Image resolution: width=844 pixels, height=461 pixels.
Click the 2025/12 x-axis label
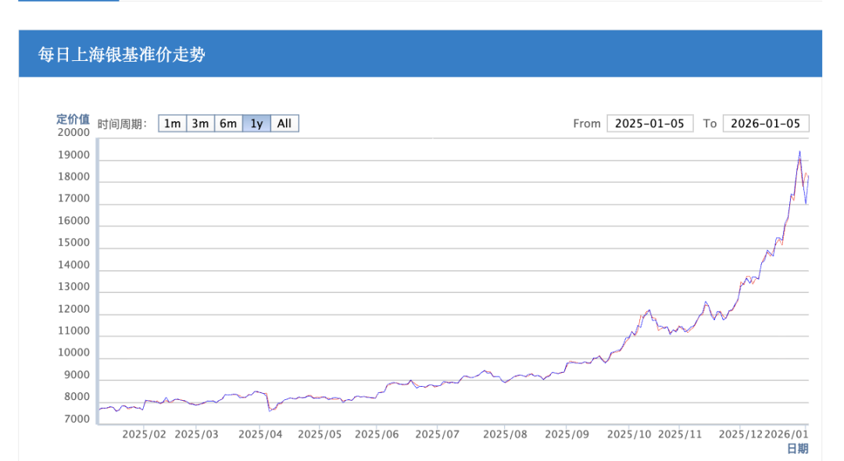coord(740,434)
